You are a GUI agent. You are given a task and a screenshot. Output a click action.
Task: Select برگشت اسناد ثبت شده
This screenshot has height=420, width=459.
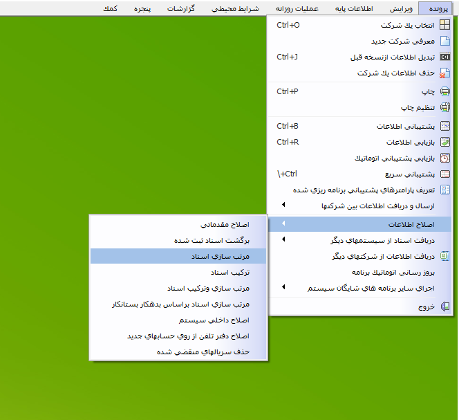pos(178,240)
